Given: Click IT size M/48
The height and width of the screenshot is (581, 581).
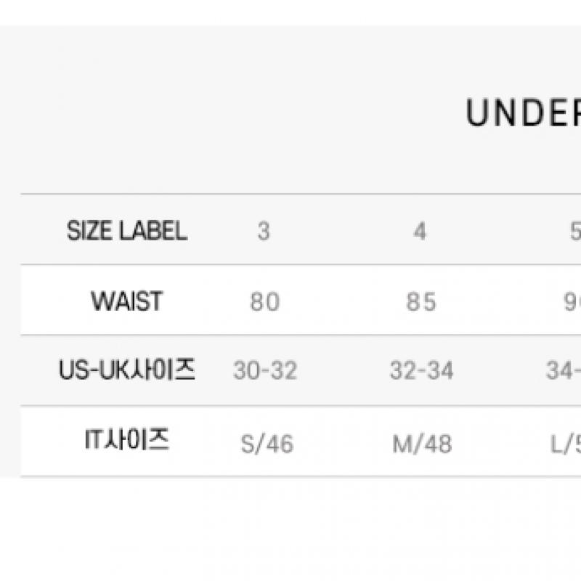Looking at the screenshot, I should pos(422,443).
